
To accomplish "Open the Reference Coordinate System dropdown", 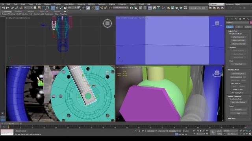I will click(72, 8).
